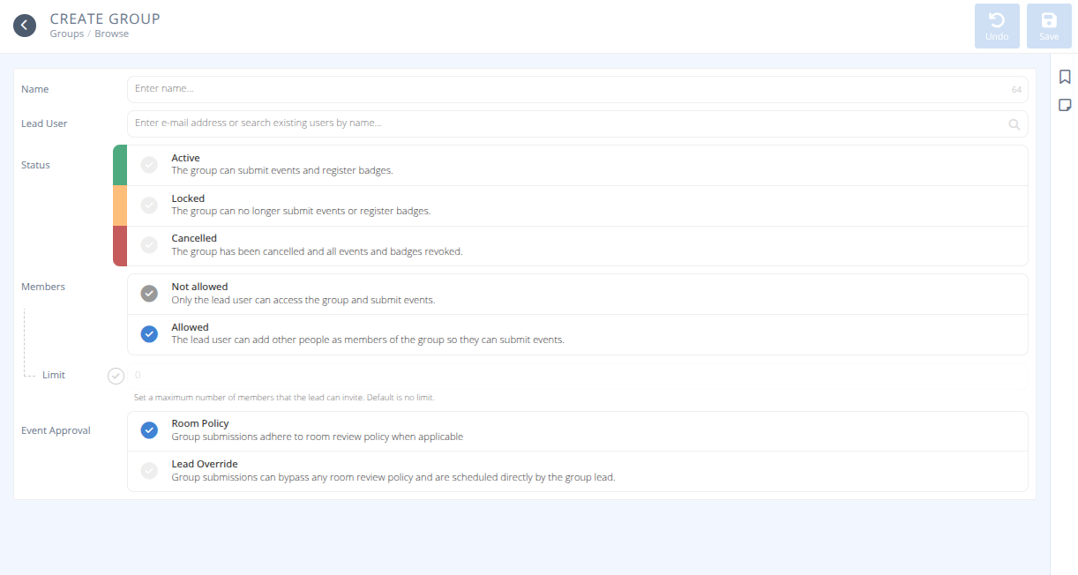Click the Limit label
Viewport: 1078px width, 575px height.
click(54, 375)
